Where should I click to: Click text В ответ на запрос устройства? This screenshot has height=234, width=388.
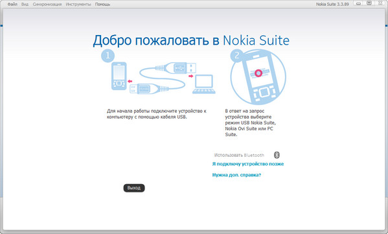(x=250, y=123)
